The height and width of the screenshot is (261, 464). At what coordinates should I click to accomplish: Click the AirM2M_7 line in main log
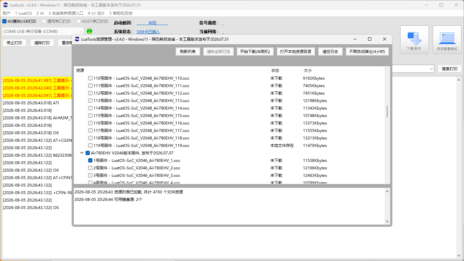pyautogui.click(x=37, y=118)
